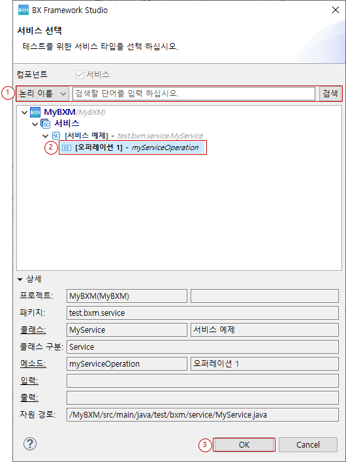Click the 클래스 underlined label link
The height and width of the screenshot is (462, 346).
(x=33, y=330)
